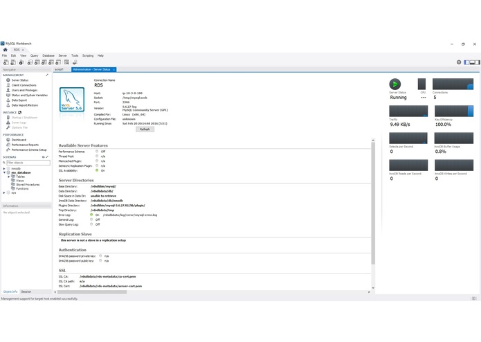
Task: Click the Filter objects search field
Action: click(x=28, y=163)
